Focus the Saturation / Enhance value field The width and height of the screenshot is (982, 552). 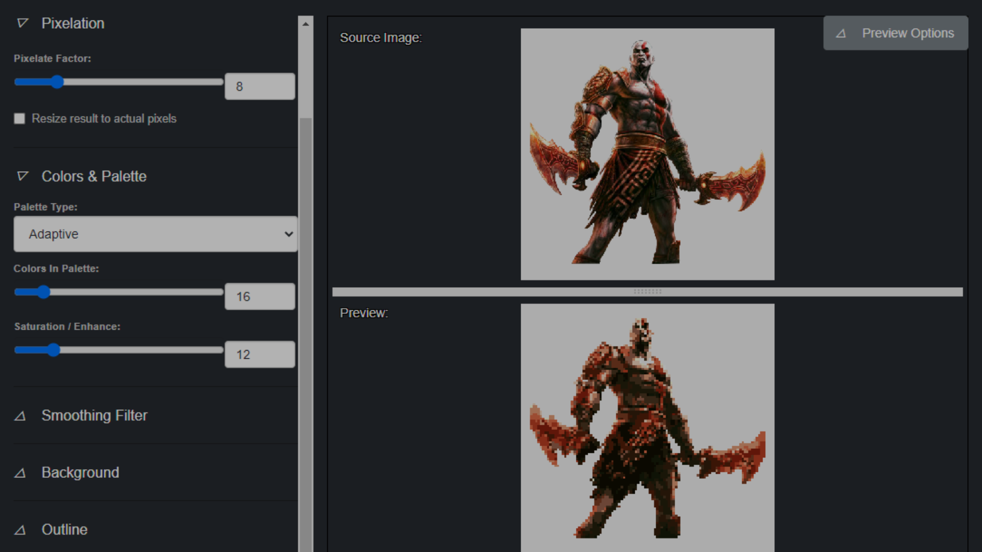click(260, 355)
